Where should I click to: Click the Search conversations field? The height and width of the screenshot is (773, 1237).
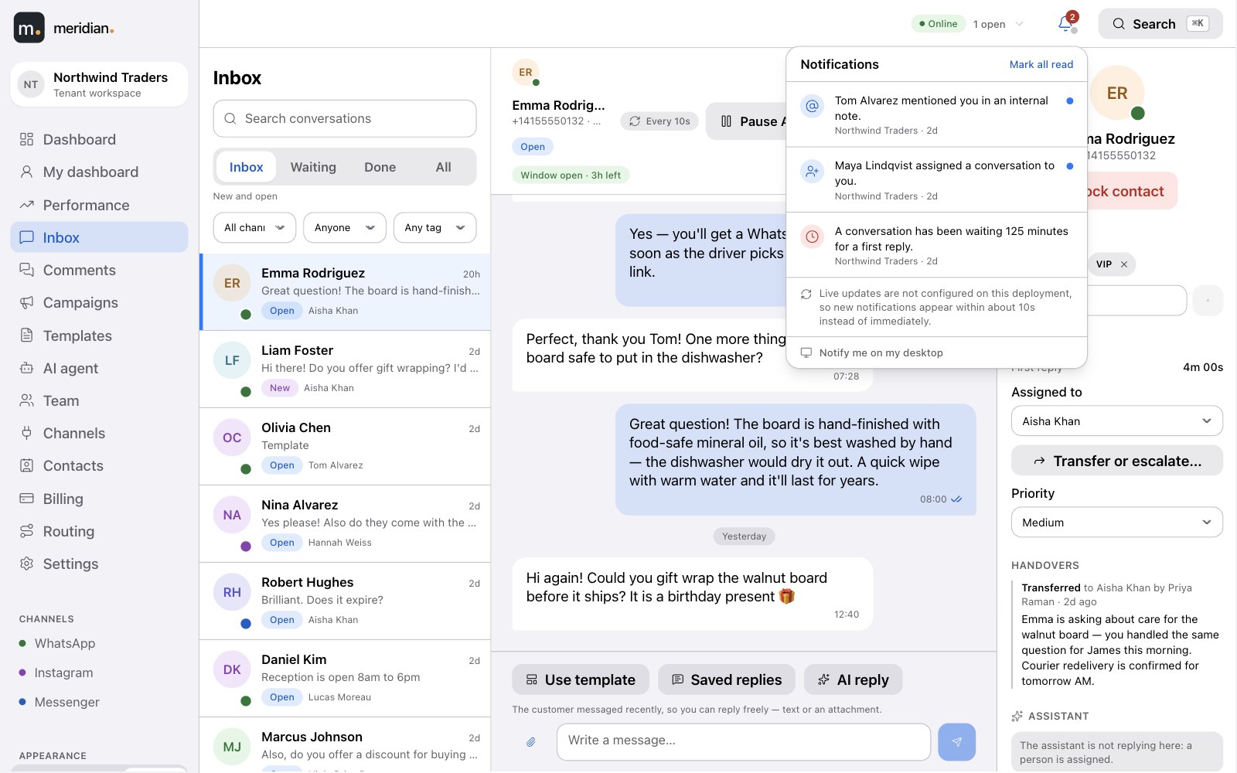pos(345,118)
